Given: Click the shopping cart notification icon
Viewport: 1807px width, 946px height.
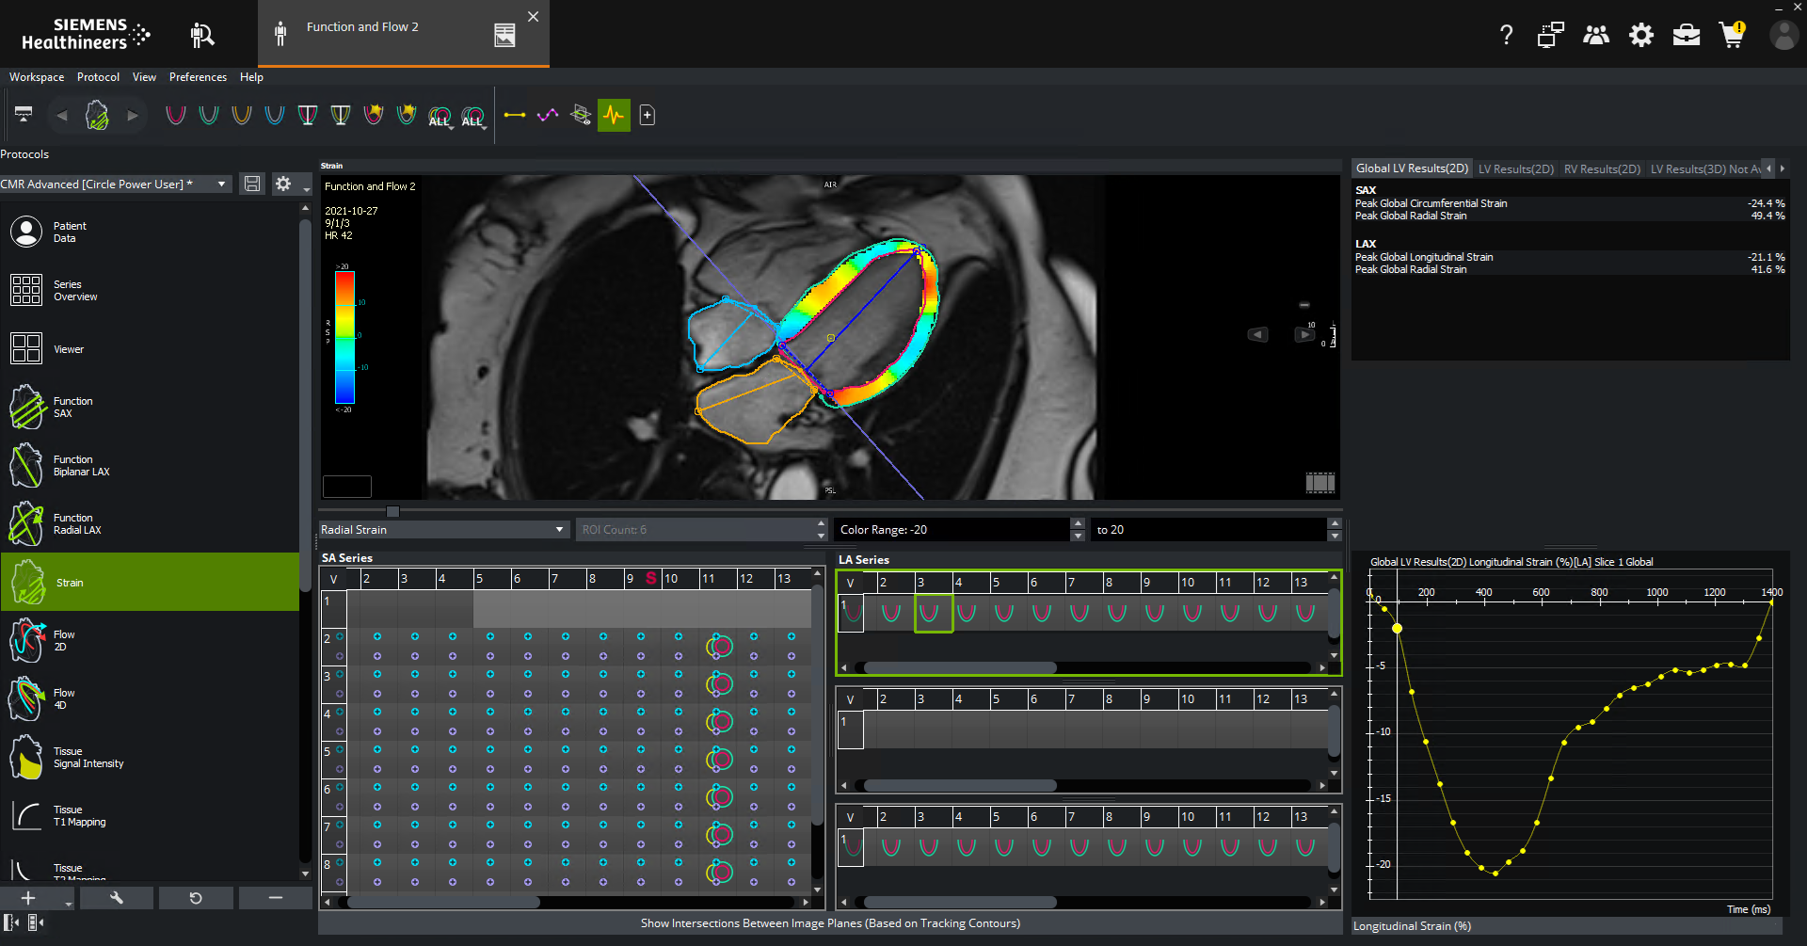Looking at the screenshot, I should [x=1732, y=35].
